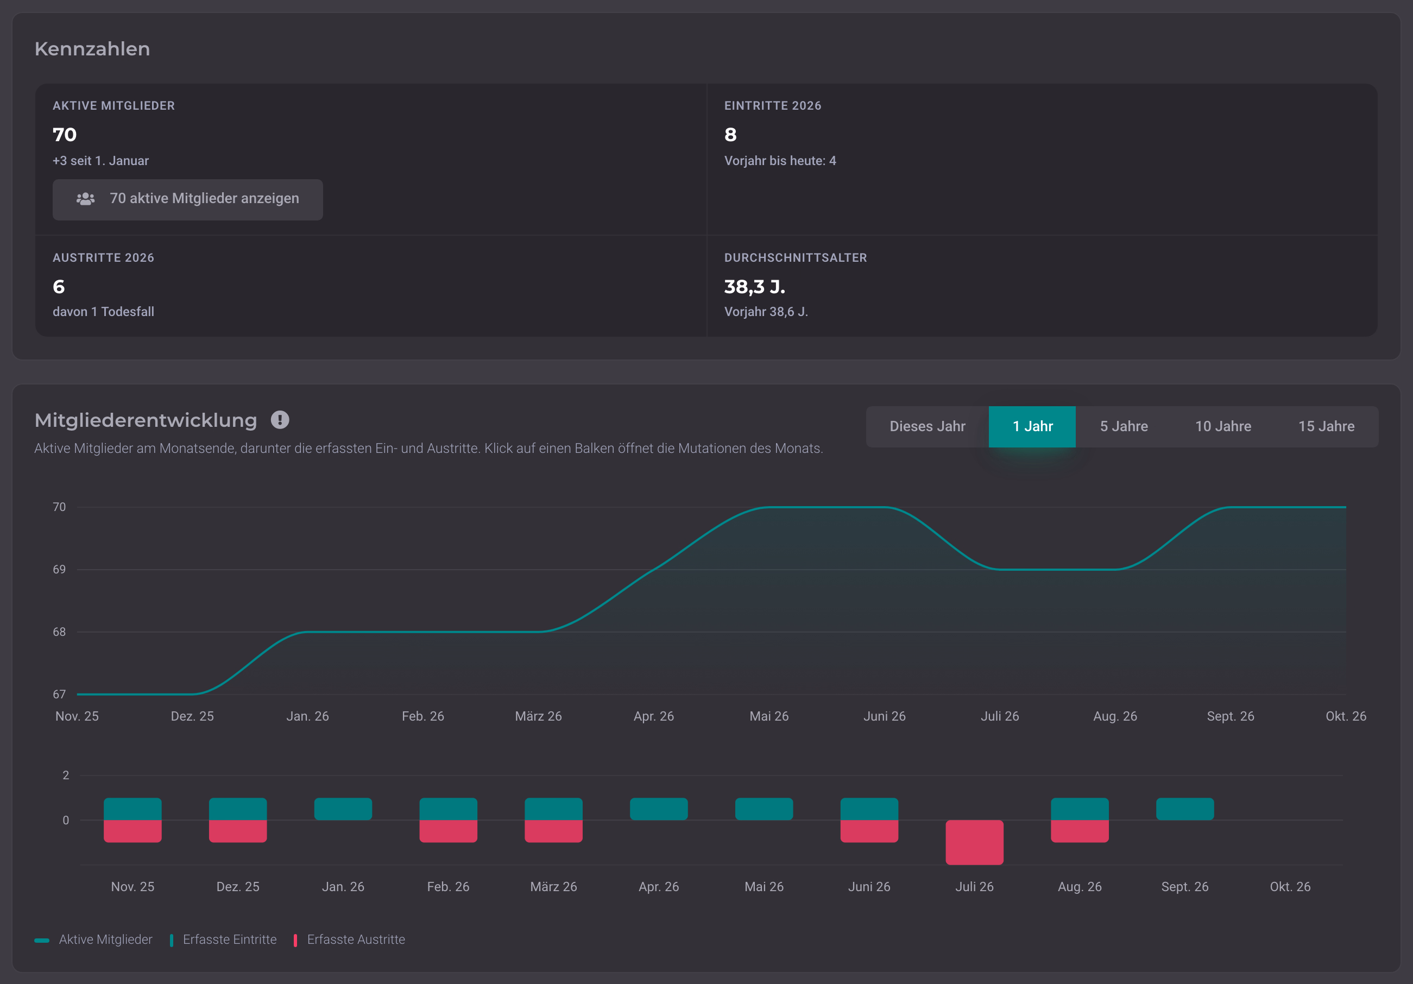The width and height of the screenshot is (1413, 984).
Task: Click the Kennzahlen heading
Action: point(92,49)
